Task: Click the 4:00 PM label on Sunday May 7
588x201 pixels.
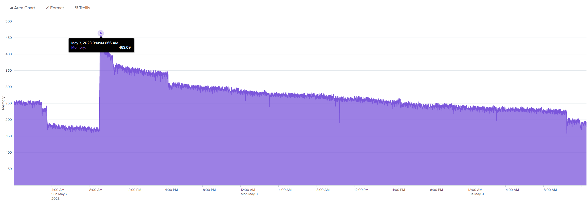Action: [x=171, y=190]
